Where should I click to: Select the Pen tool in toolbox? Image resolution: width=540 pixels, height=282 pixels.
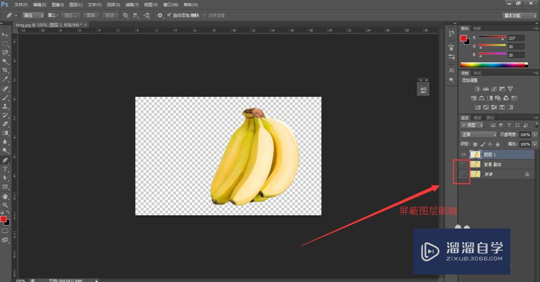coord(5,160)
